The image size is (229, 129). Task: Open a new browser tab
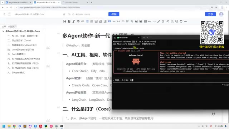click(x=92, y=3)
